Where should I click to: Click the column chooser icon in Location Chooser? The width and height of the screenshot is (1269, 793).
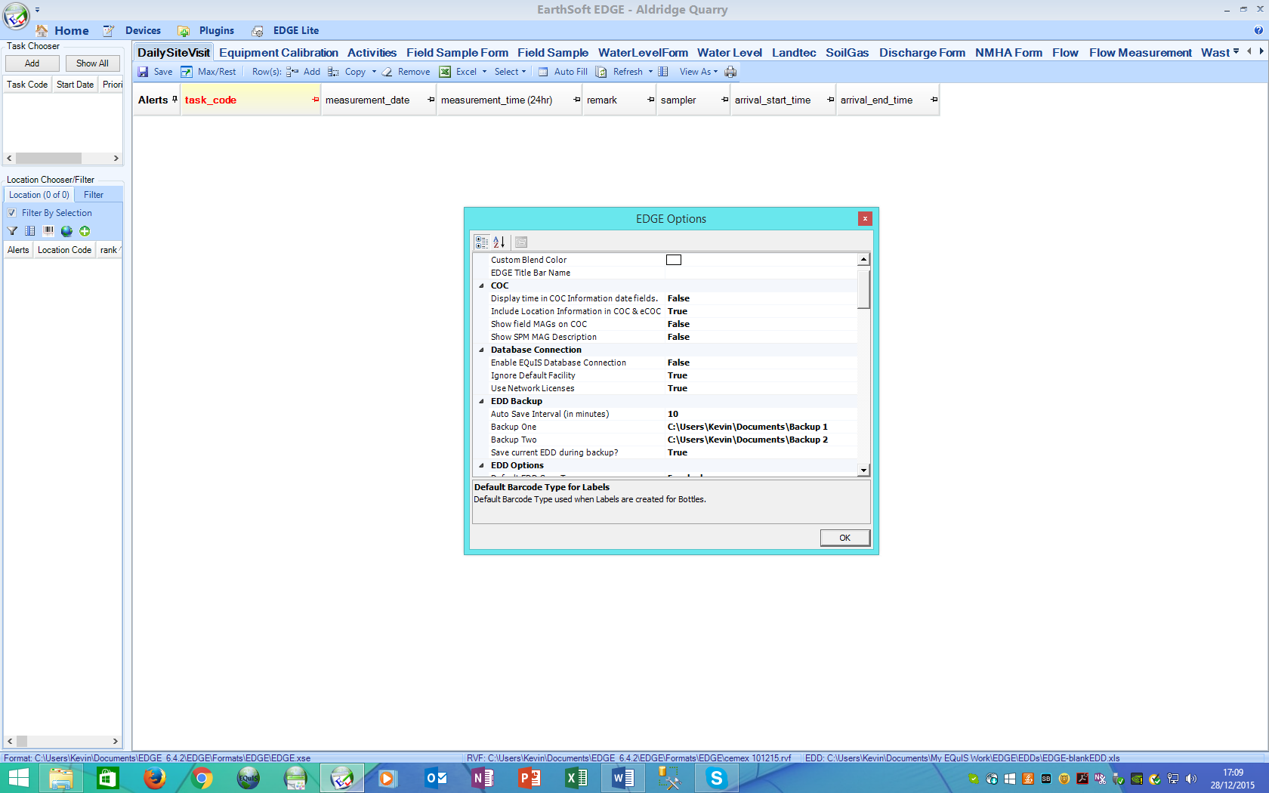[x=30, y=231]
